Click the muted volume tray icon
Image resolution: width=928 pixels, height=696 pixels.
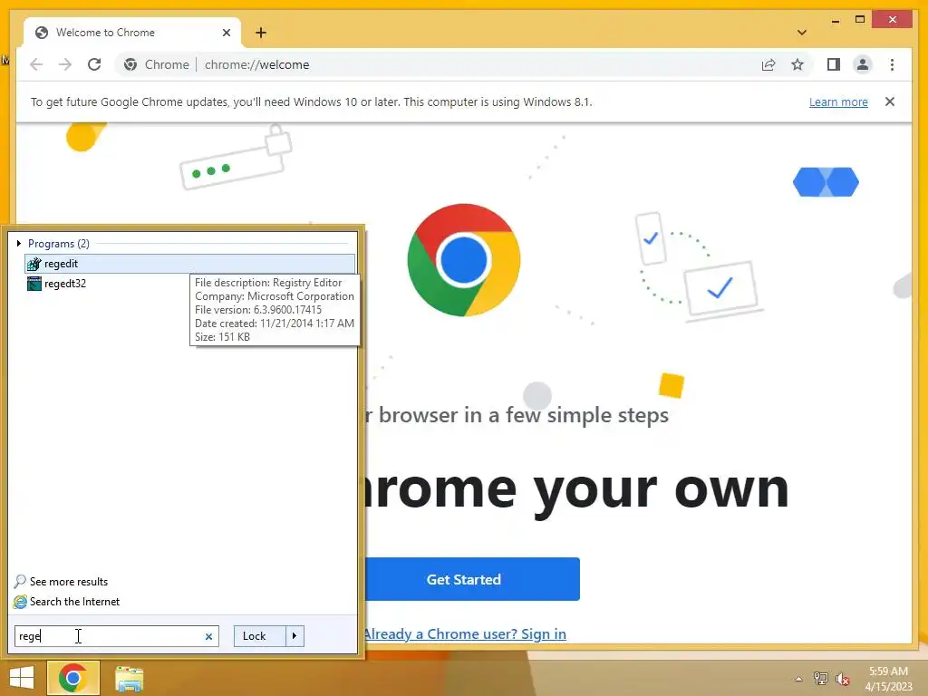pos(843,678)
